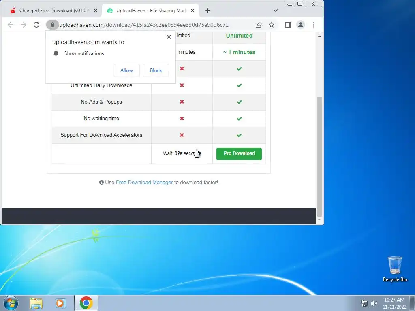Image resolution: width=415 pixels, height=311 pixels.
Task: Click 'Unlimited Daily Downloads' row label
Action: coord(101,85)
